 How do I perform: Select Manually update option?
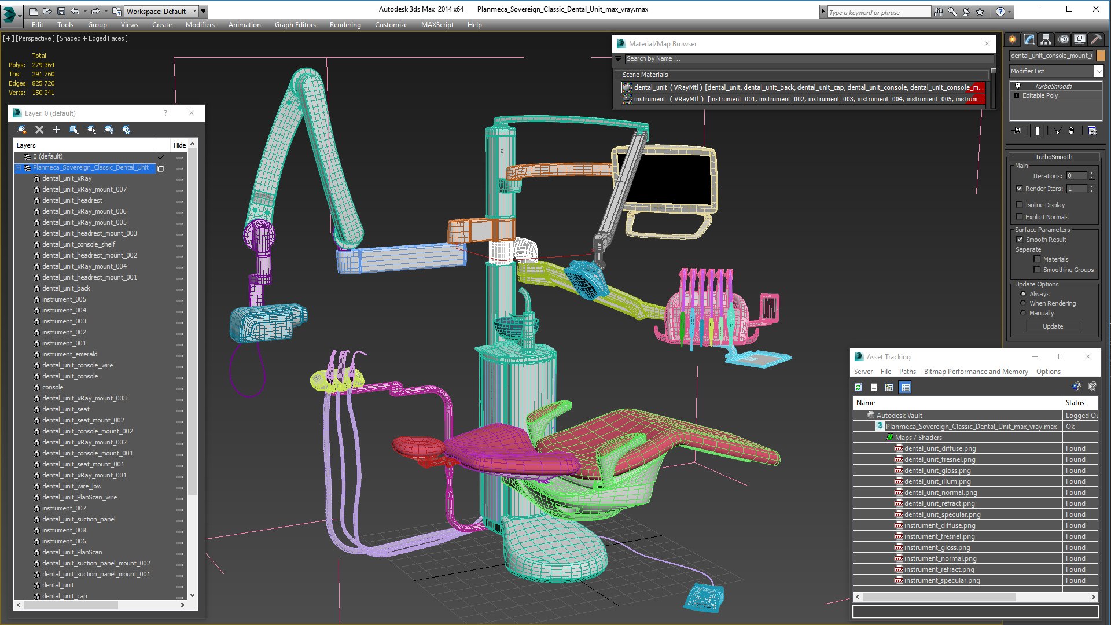tap(1023, 313)
